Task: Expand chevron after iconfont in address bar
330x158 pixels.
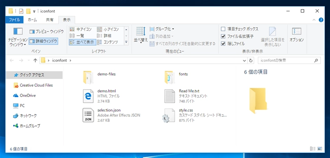Action: click(70, 61)
